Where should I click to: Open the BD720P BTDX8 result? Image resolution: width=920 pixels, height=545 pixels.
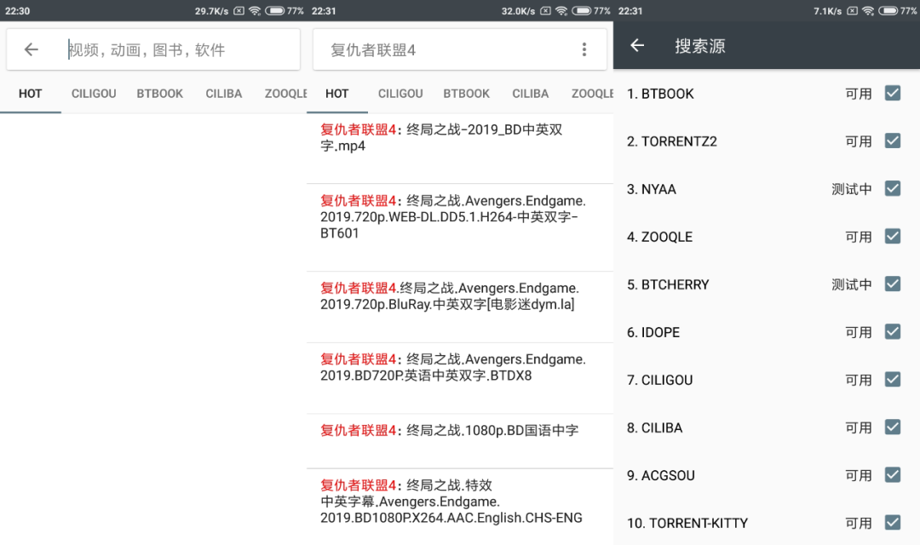tap(460, 378)
